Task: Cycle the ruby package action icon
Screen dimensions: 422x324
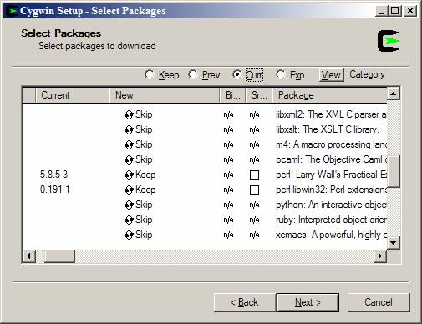Action: [x=129, y=220]
